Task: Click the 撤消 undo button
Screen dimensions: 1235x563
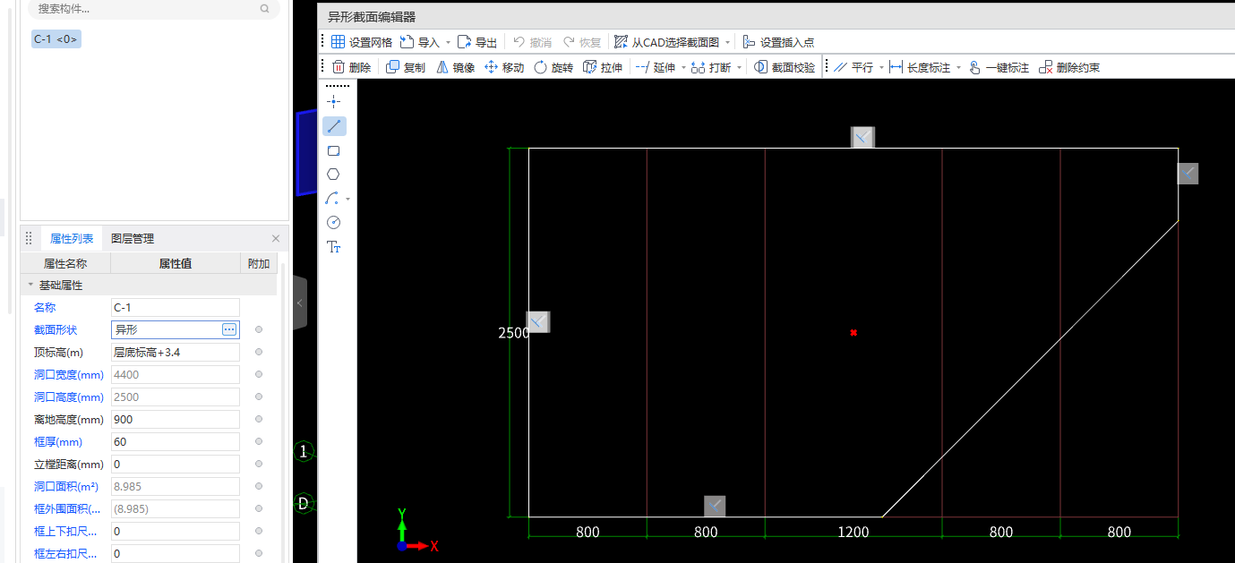Action: tap(532, 42)
